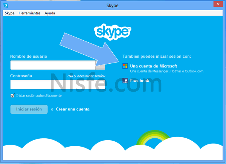Click the Skype cloud logo

[x=113, y=32]
